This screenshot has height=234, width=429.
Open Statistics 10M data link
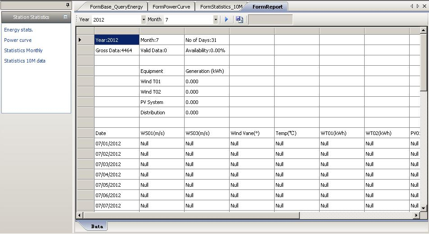tap(25, 61)
